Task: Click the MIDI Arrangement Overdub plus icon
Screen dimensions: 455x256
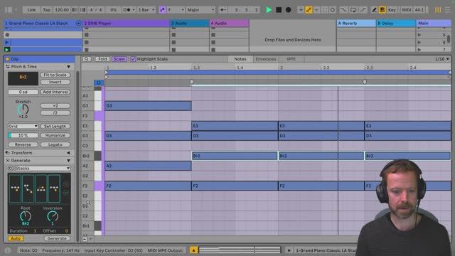Action: [301, 10]
